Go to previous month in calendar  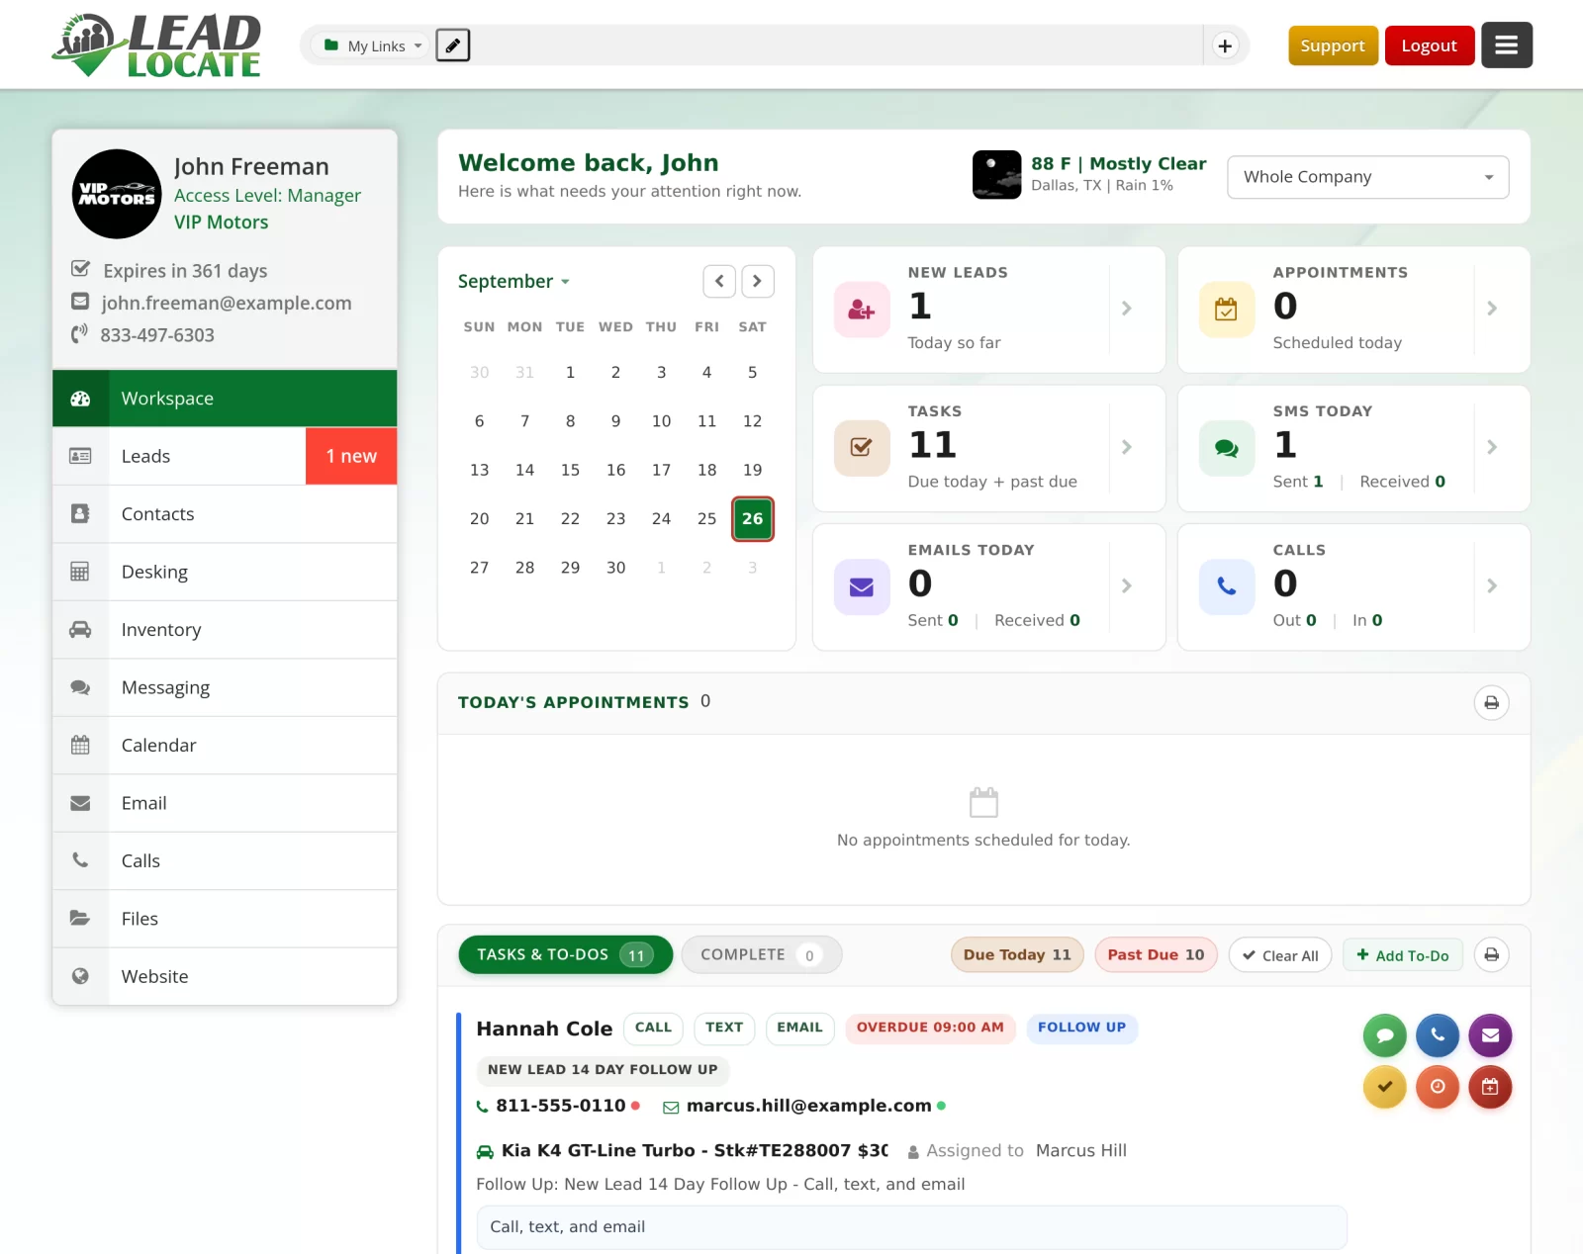click(x=719, y=281)
